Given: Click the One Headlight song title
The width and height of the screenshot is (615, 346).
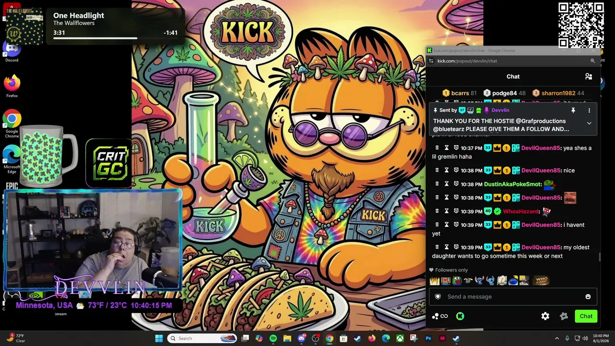Looking at the screenshot, I should (x=79, y=15).
